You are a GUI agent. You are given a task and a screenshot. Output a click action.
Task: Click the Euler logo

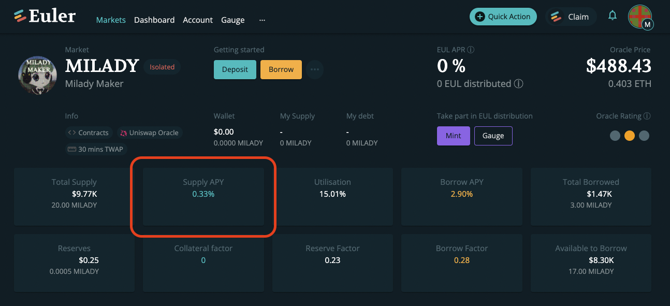tap(45, 17)
